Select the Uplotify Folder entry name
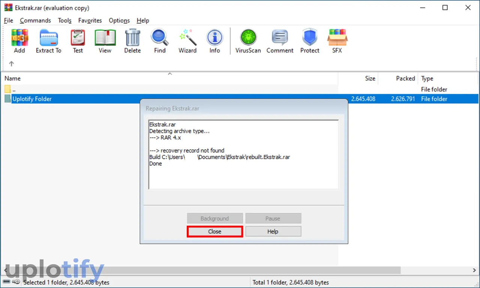Viewport: 480px width, 288px height. pos(32,99)
